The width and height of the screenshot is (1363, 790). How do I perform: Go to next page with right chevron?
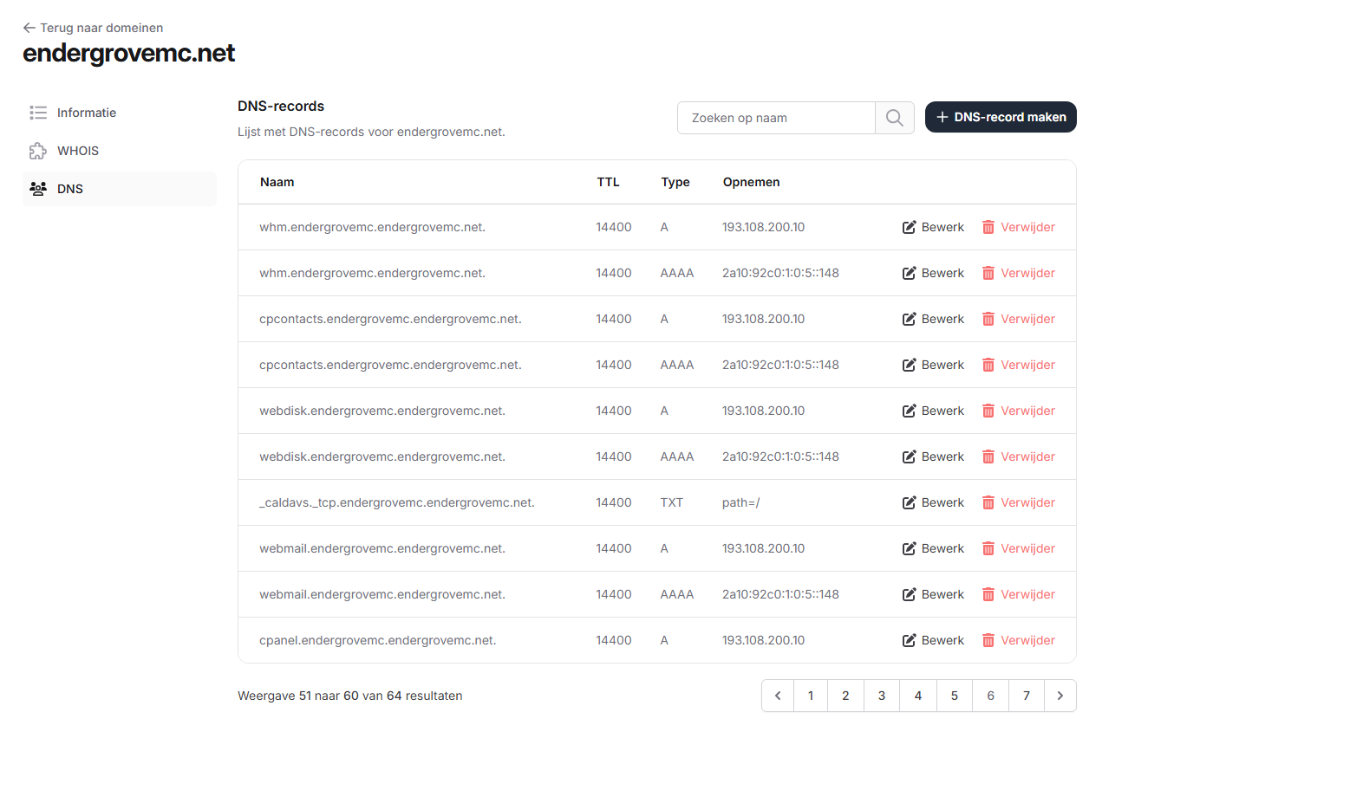[1060, 696]
